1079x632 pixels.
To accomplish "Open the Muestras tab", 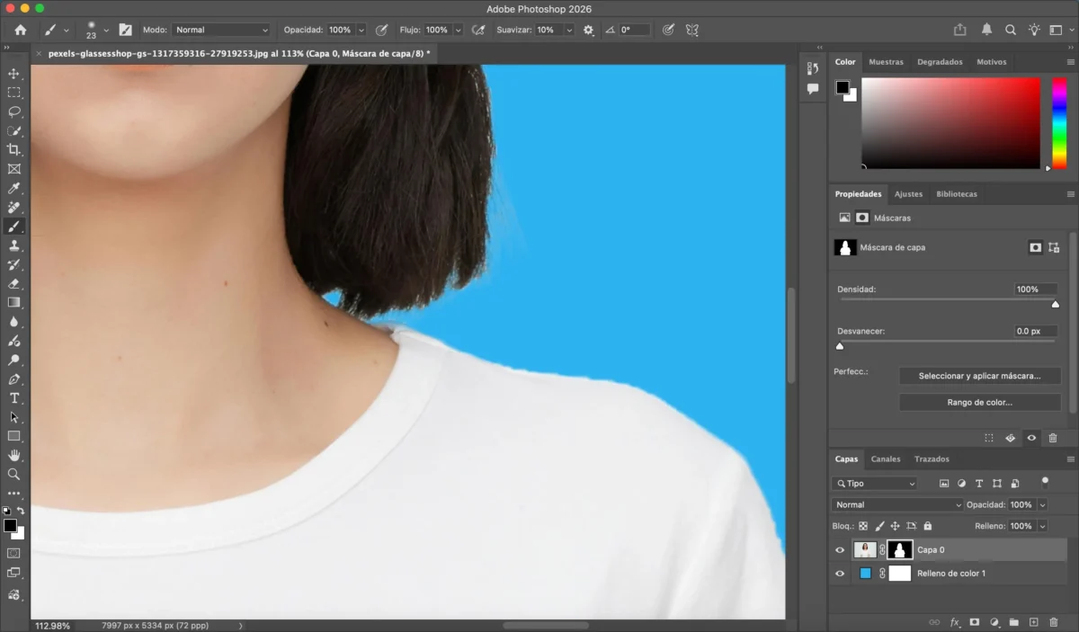I will [x=886, y=62].
